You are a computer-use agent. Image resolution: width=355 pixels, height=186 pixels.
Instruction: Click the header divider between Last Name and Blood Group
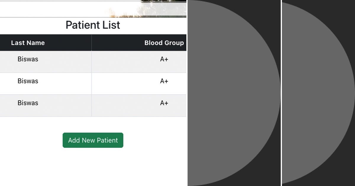pos(91,43)
